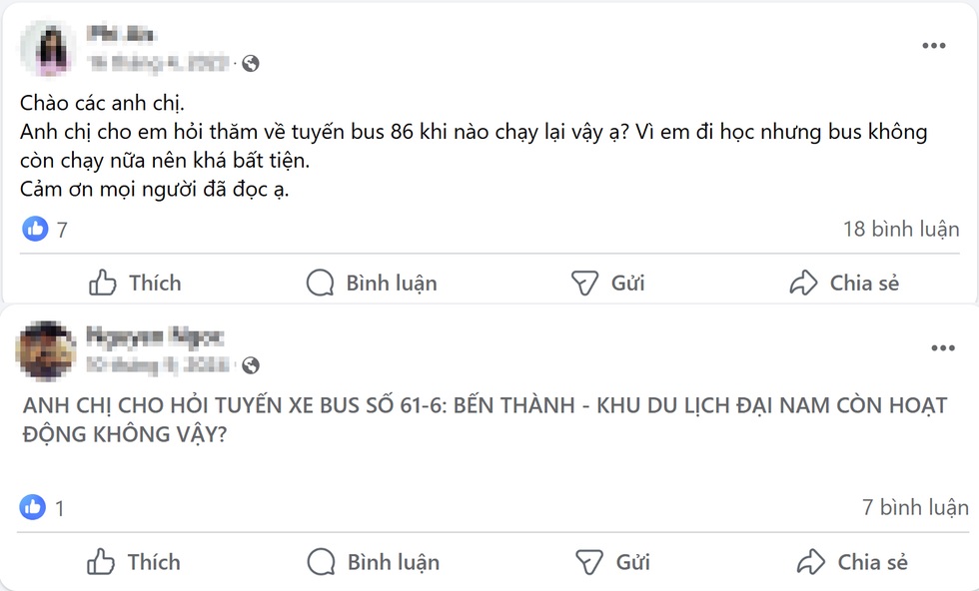Share the bus 61-6 post with Chia sẻ
979x591 pixels.
[x=852, y=562]
